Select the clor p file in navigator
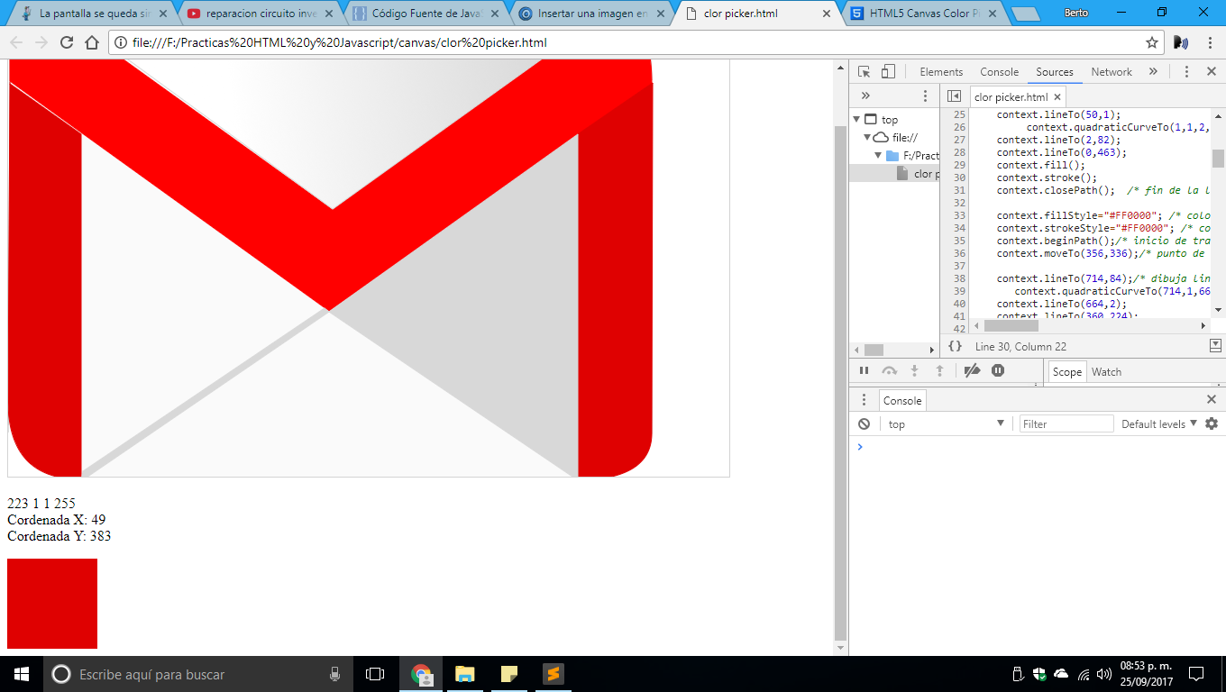Viewport: 1226px width, 692px height. 918,174
